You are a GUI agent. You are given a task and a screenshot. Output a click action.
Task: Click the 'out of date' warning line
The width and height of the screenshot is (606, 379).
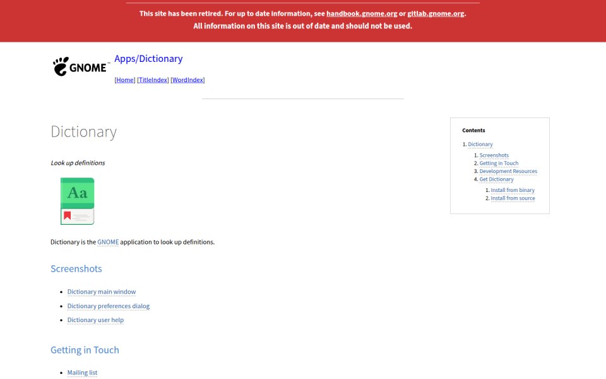(302, 26)
